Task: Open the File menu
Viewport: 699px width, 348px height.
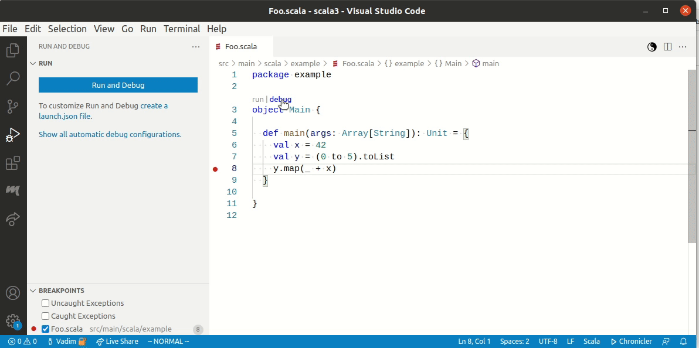Action: tap(10, 29)
